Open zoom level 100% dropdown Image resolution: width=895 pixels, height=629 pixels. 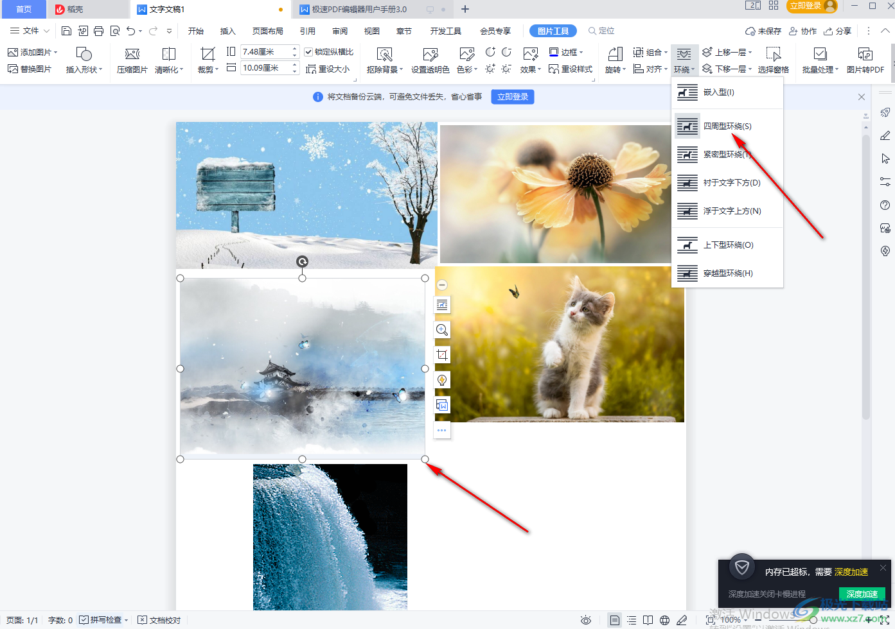pyautogui.click(x=733, y=620)
